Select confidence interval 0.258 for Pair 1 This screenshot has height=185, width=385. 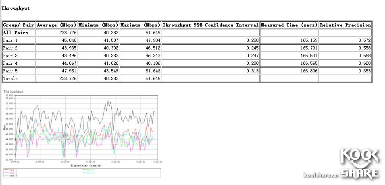click(253, 40)
